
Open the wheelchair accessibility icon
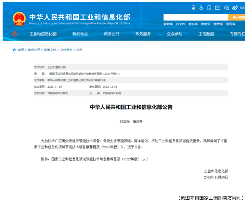click(x=201, y=7)
